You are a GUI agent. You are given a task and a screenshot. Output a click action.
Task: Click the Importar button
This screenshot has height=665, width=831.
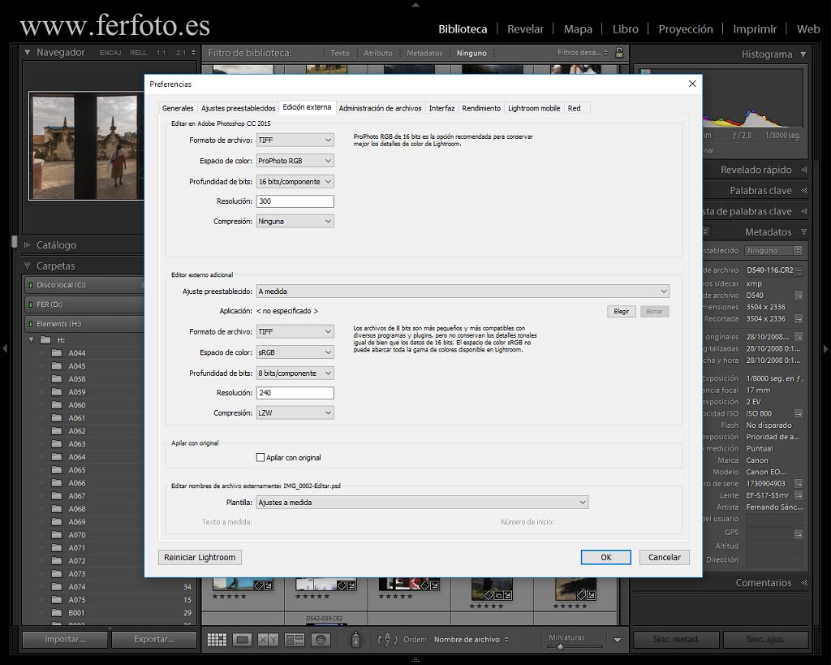coord(65,640)
